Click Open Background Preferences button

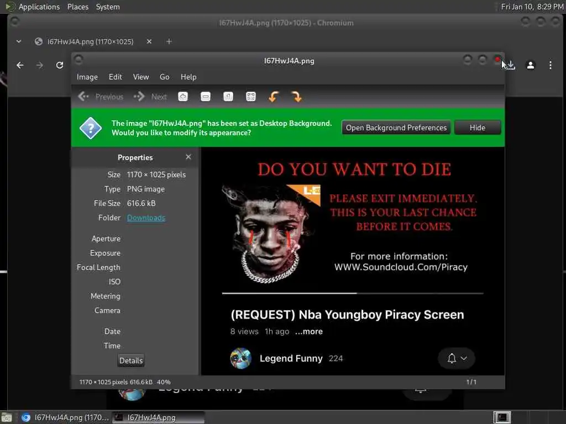[x=396, y=128]
